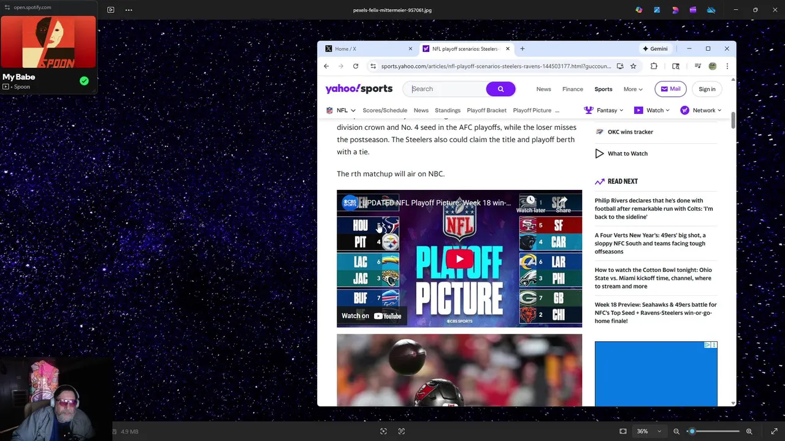
Task: Click the OneDrive cloud icon in Photos title bar
Action: 711,10
